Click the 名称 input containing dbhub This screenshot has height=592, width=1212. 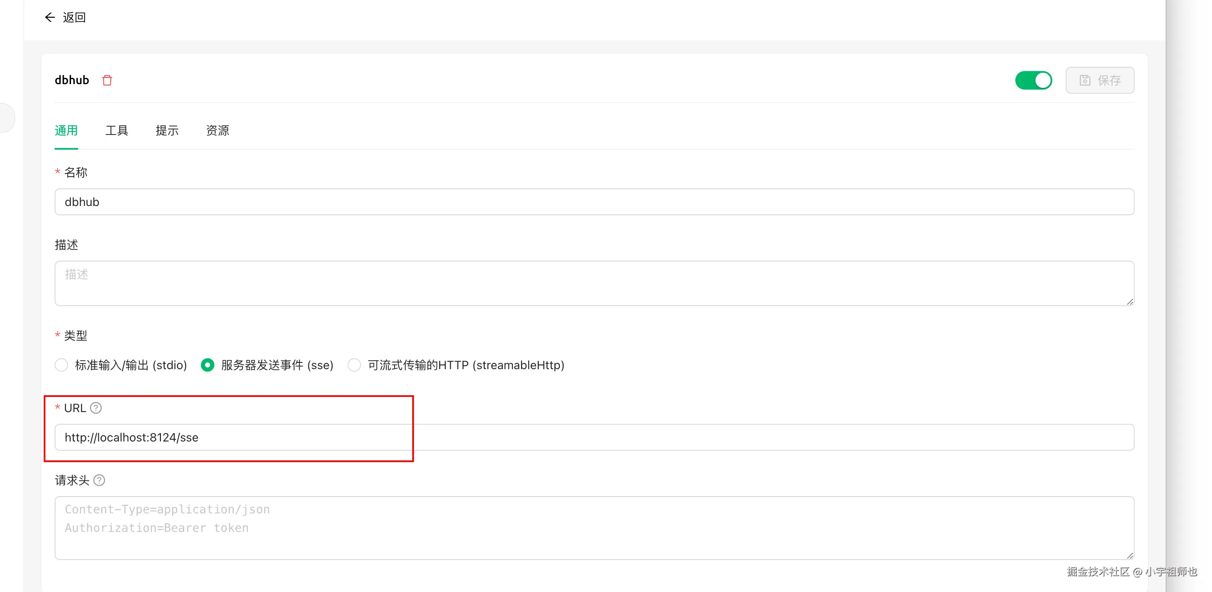coord(594,202)
